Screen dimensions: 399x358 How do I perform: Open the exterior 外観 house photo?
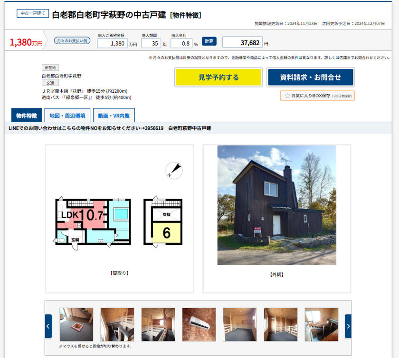[277, 205]
